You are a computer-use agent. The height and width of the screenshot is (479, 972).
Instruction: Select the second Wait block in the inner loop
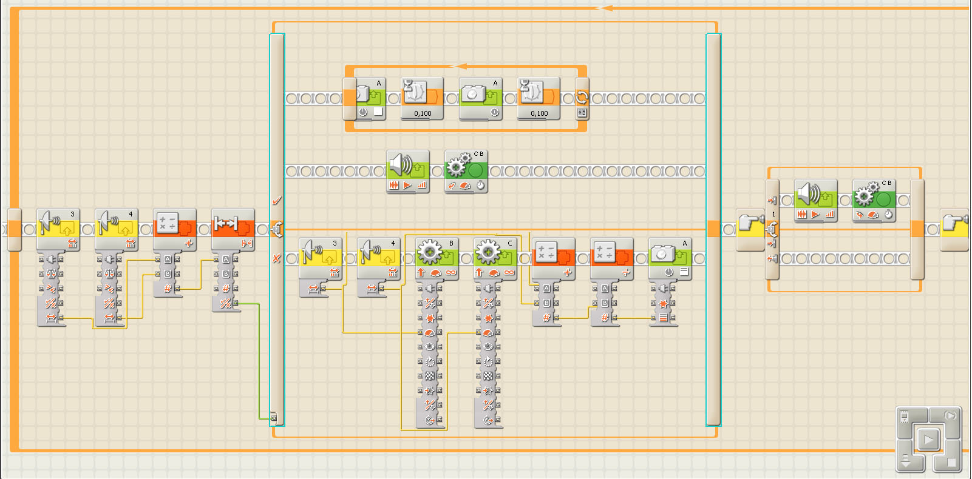click(x=539, y=98)
